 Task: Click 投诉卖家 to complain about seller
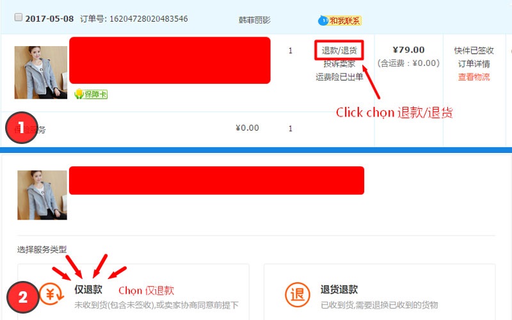point(339,63)
